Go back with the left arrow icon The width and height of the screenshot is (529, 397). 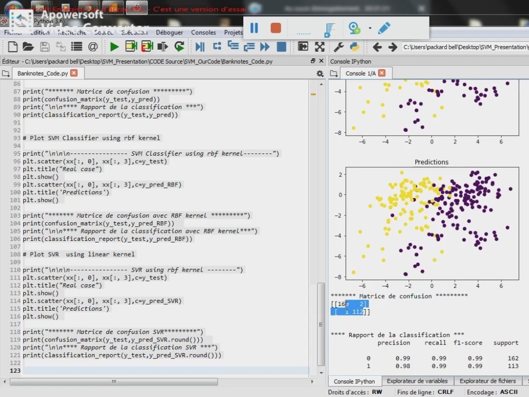point(377,47)
